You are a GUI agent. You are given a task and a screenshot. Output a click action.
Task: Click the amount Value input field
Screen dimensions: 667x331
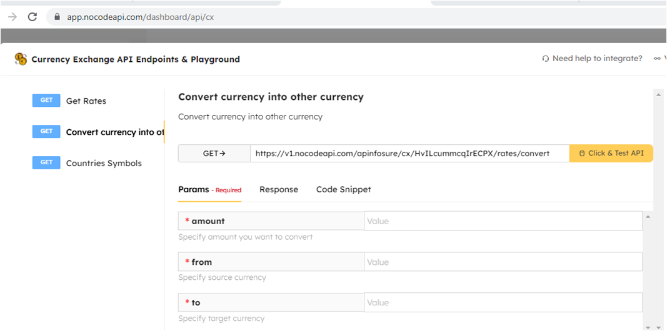[x=503, y=221]
